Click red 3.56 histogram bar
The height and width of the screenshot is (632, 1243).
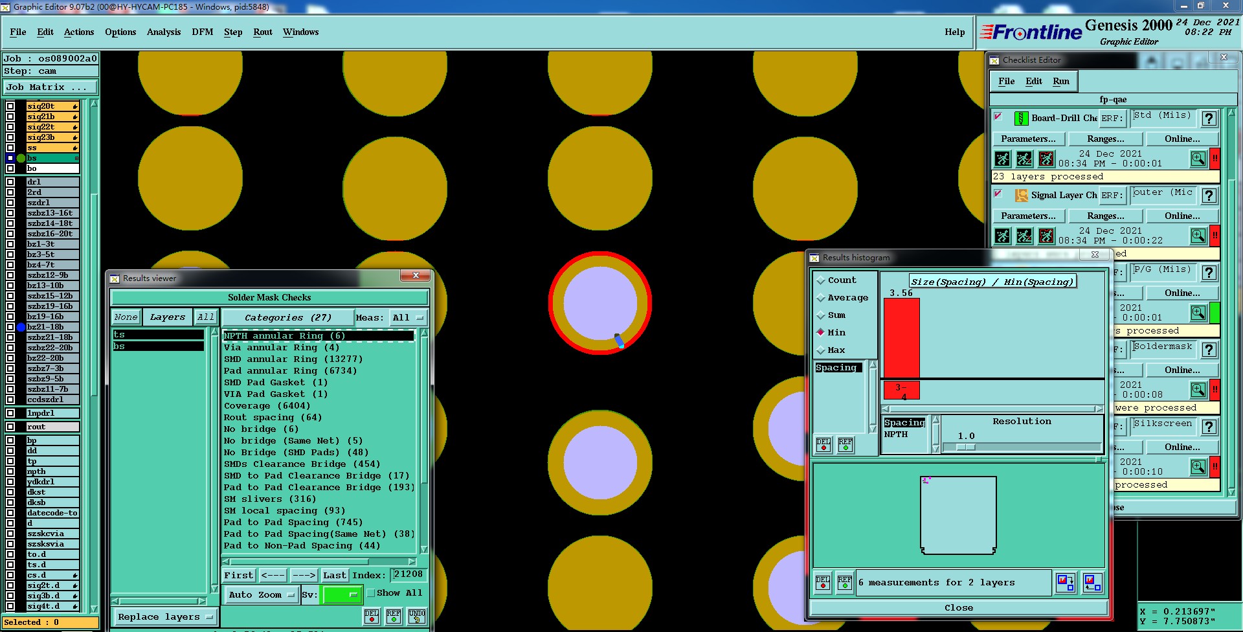pyautogui.click(x=901, y=338)
